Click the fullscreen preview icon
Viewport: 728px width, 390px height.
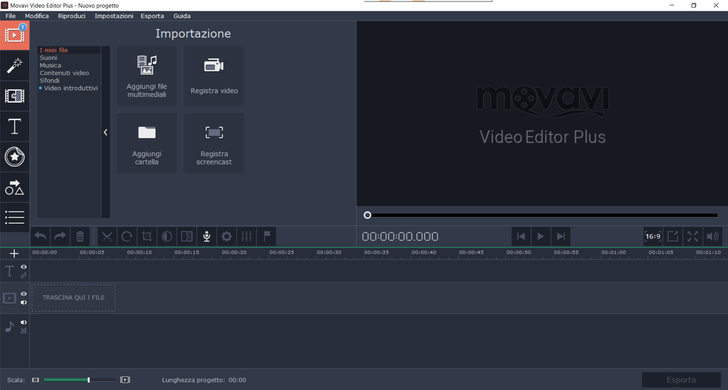tap(692, 236)
